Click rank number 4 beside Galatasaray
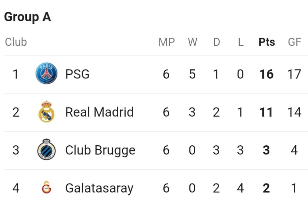Image resolution: width=308 pixels, height=207 pixels. [16, 188]
